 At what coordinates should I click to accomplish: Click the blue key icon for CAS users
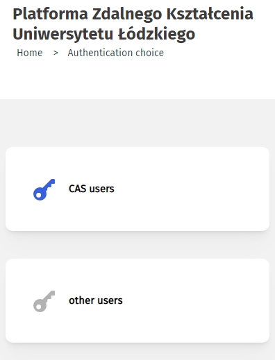click(44, 189)
